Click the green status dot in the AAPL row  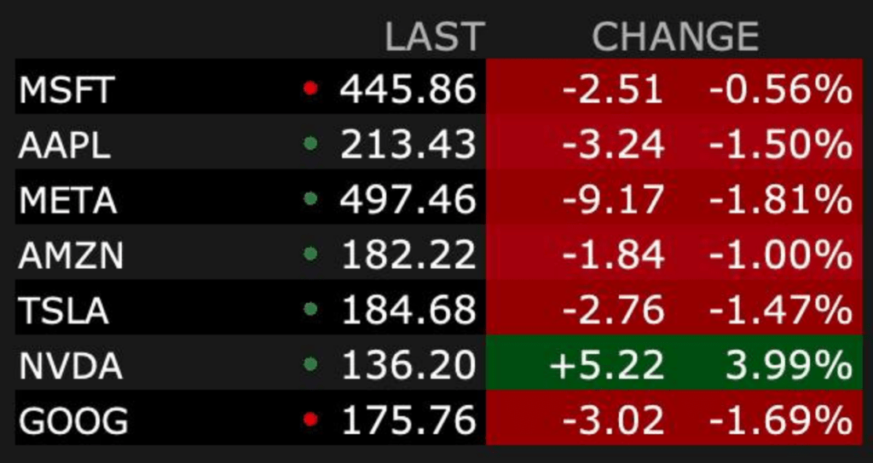click(x=310, y=143)
